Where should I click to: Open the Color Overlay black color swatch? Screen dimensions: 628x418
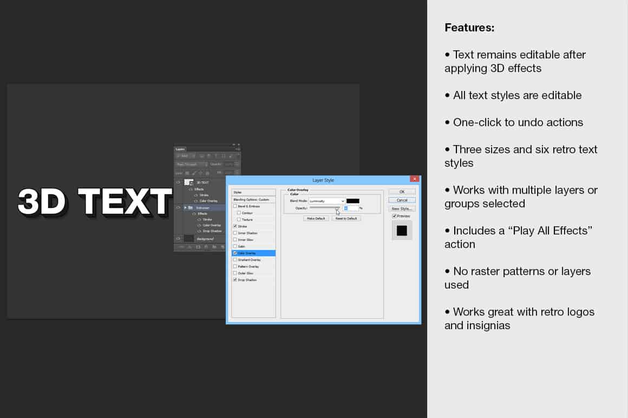click(353, 201)
